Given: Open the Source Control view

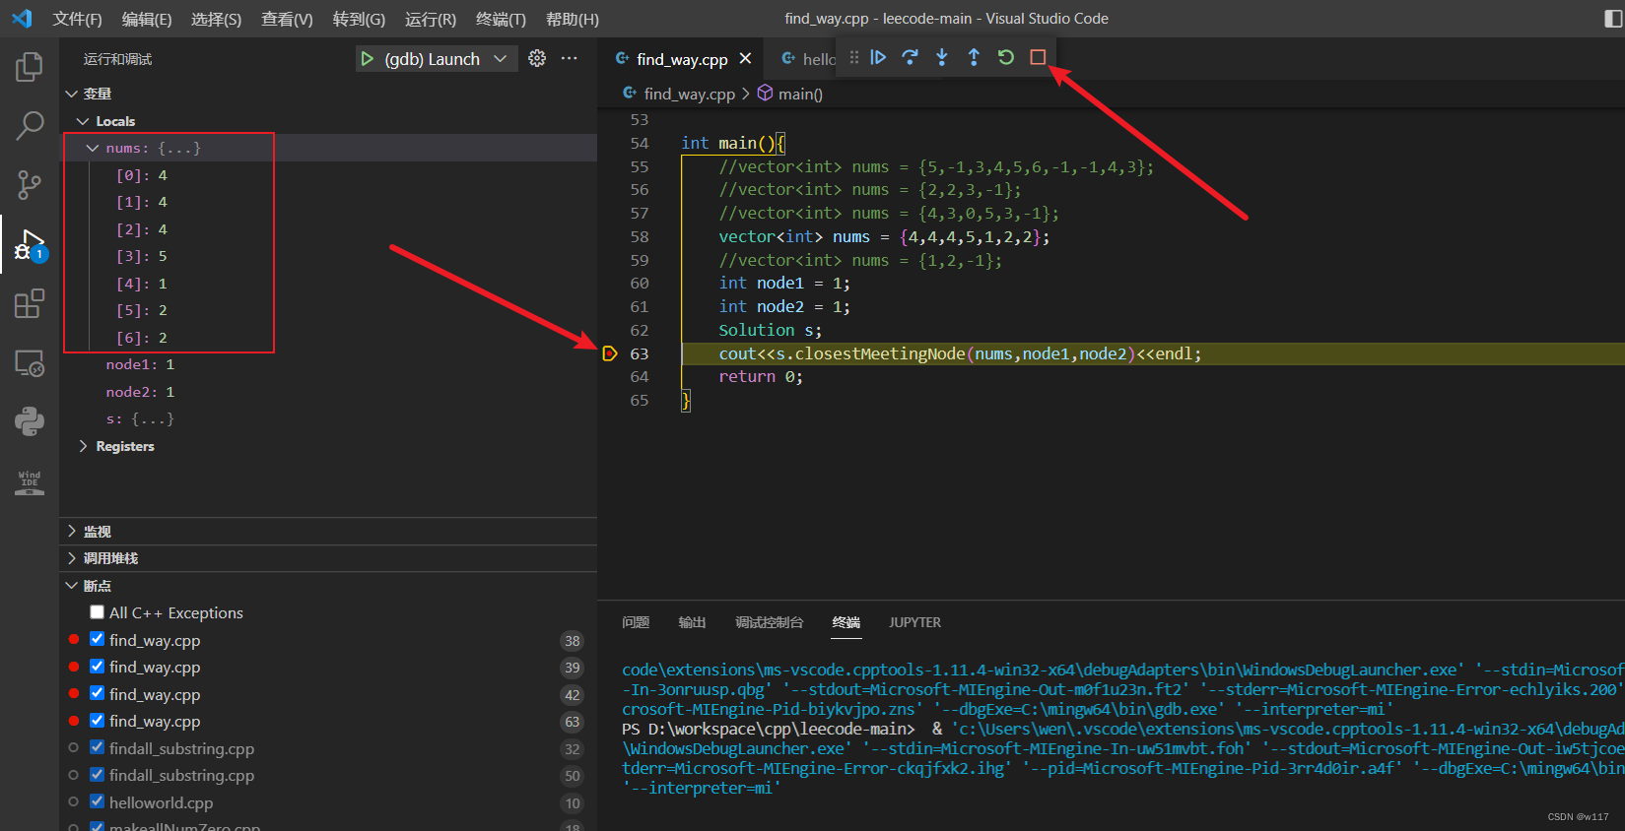Looking at the screenshot, I should (x=30, y=184).
